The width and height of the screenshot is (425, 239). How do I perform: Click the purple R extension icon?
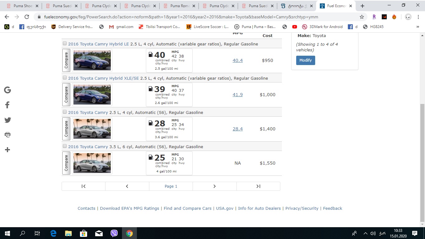coord(374,17)
